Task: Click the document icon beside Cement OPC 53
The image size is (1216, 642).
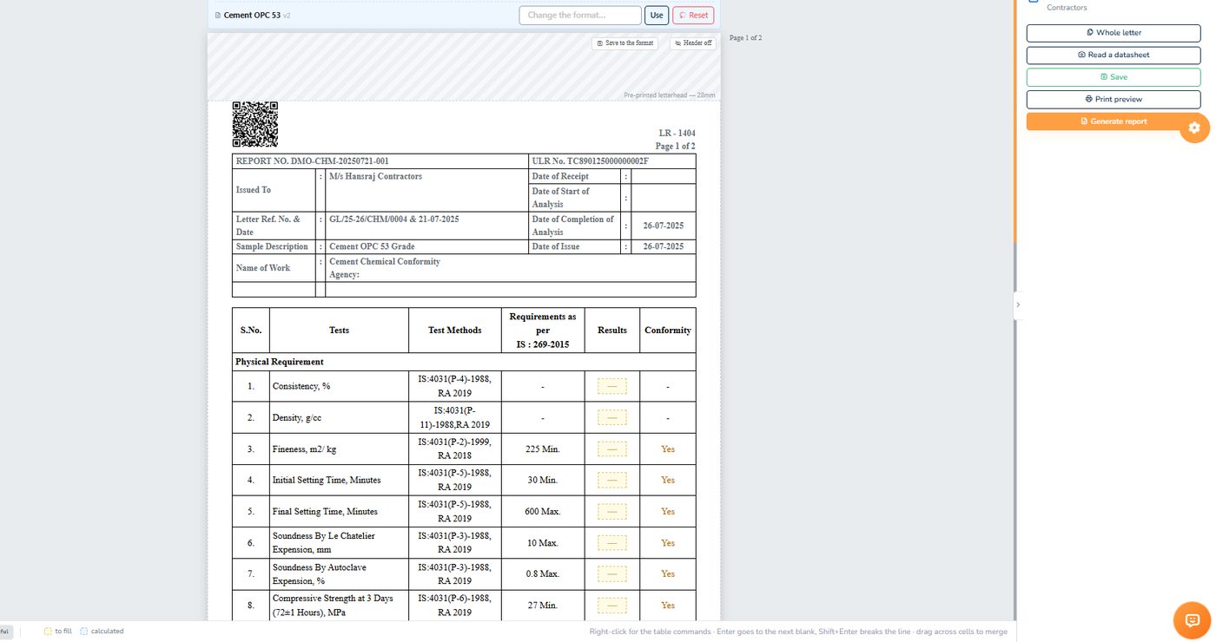Action: (x=218, y=16)
